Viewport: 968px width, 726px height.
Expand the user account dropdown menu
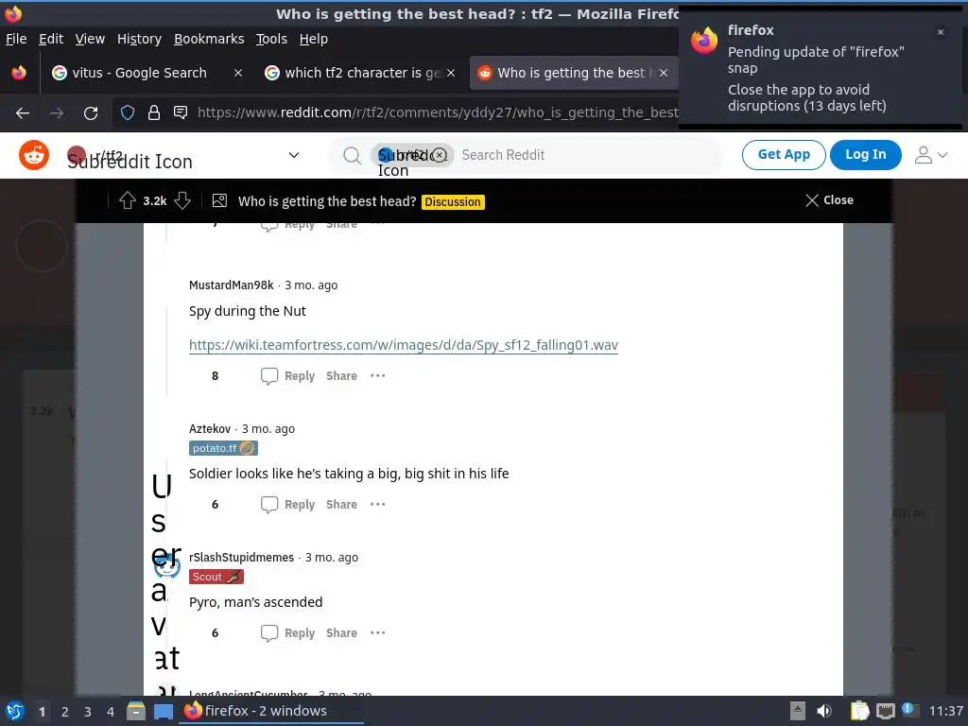click(x=930, y=155)
